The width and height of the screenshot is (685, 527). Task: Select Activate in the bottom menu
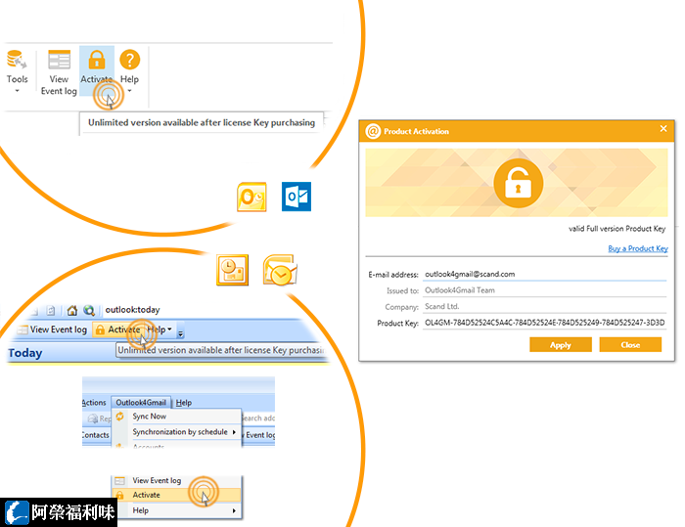[177, 495]
